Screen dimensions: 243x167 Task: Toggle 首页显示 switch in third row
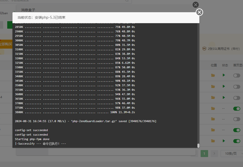point(237,98)
